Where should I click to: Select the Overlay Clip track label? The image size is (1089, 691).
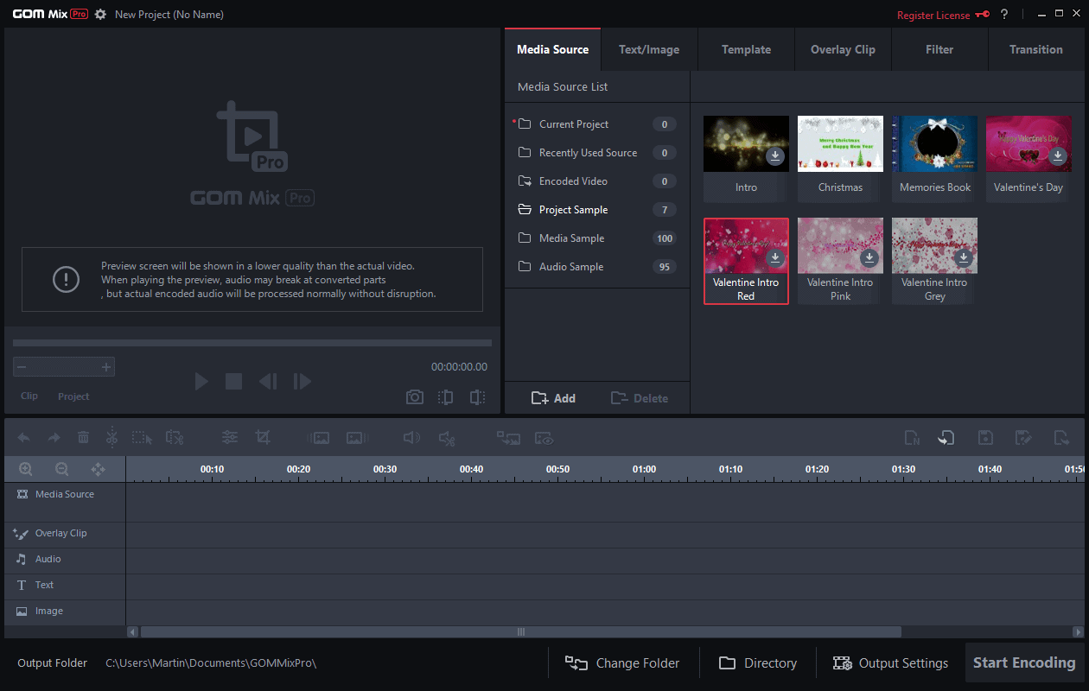click(61, 534)
